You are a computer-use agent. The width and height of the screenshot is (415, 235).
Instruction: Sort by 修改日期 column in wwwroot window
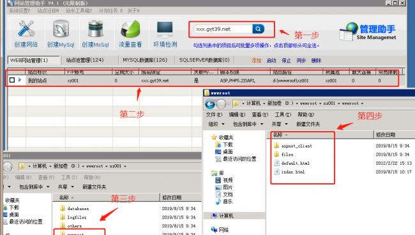click(x=386, y=135)
